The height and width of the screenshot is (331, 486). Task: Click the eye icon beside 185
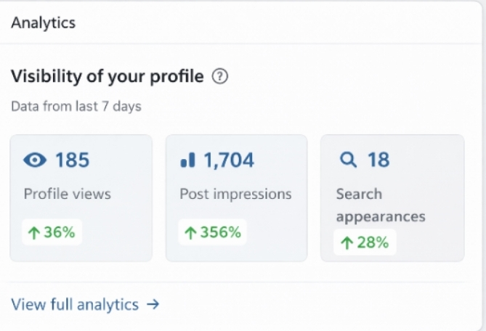coord(34,160)
